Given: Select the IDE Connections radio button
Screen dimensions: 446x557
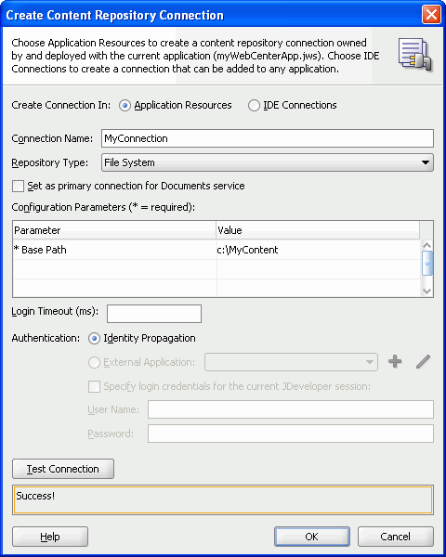Looking at the screenshot, I should 254,106.
